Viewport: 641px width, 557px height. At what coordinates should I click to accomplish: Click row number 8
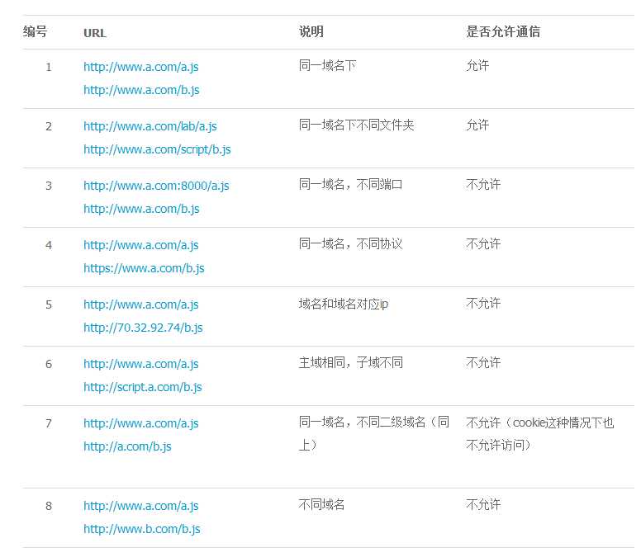[49, 507]
